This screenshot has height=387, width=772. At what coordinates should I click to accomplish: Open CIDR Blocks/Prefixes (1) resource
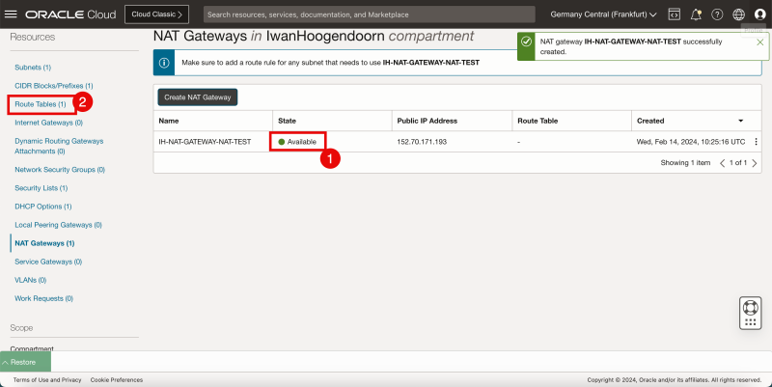tap(54, 86)
